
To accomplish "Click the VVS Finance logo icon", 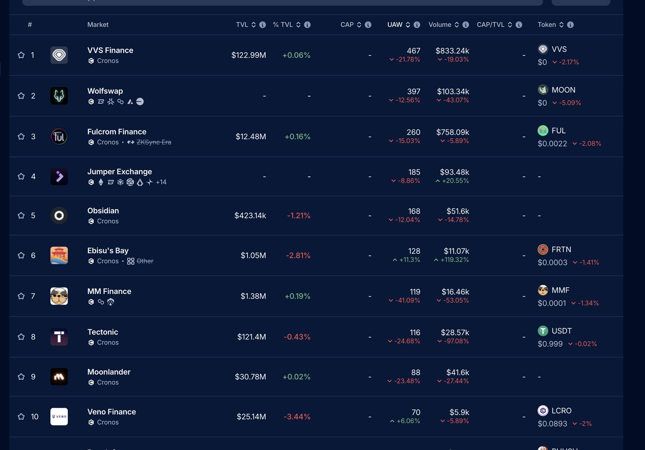I will (x=59, y=55).
